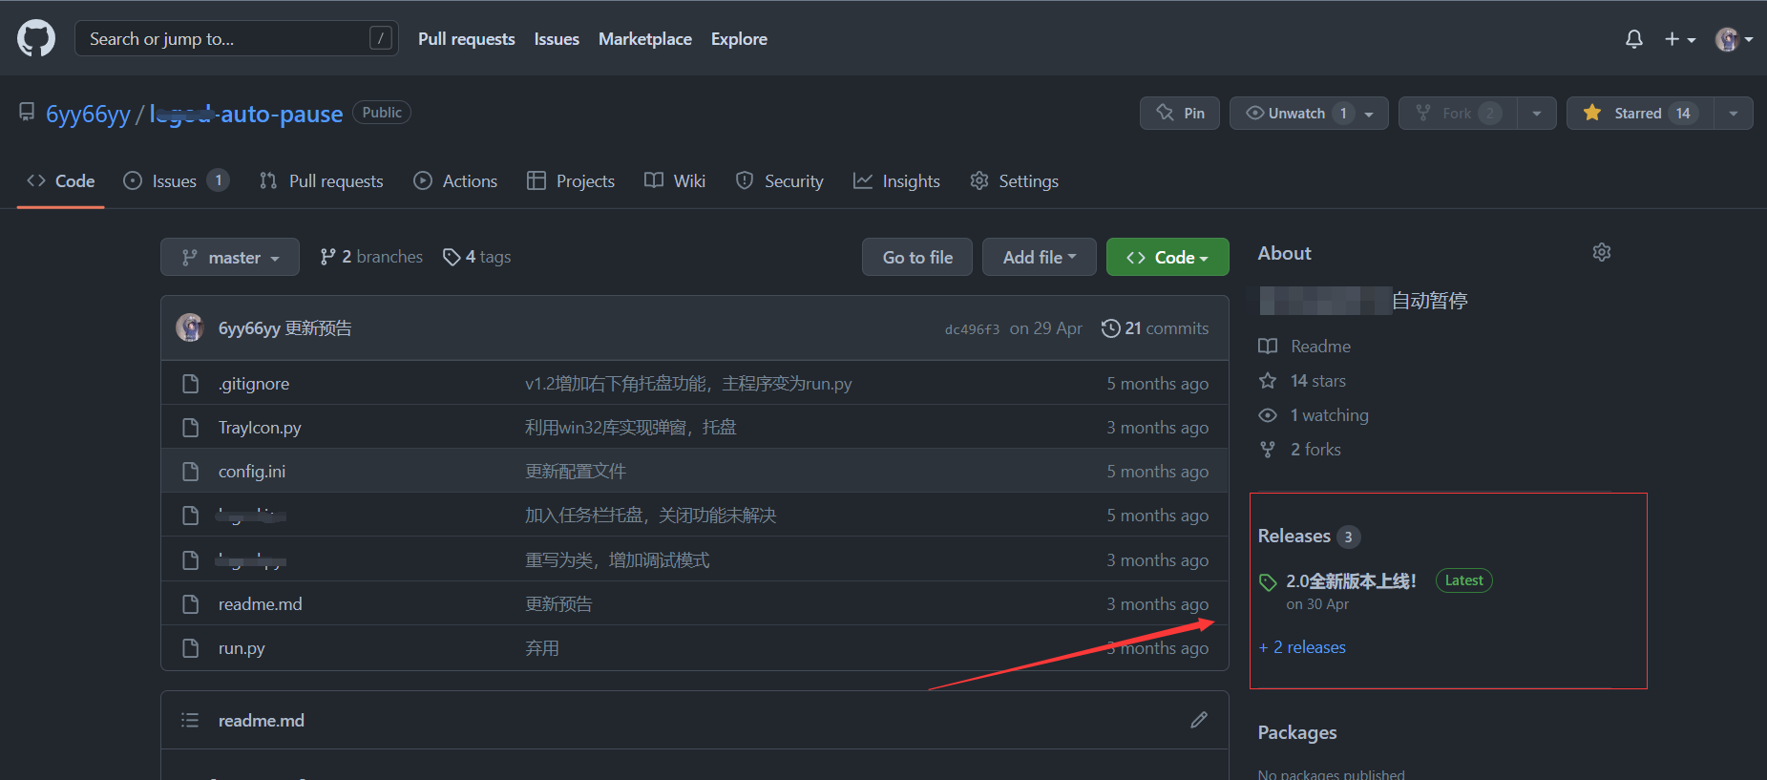Open the readme.md file in file list
The width and height of the screenshot is (1767, 780).
tap(261, 603)
